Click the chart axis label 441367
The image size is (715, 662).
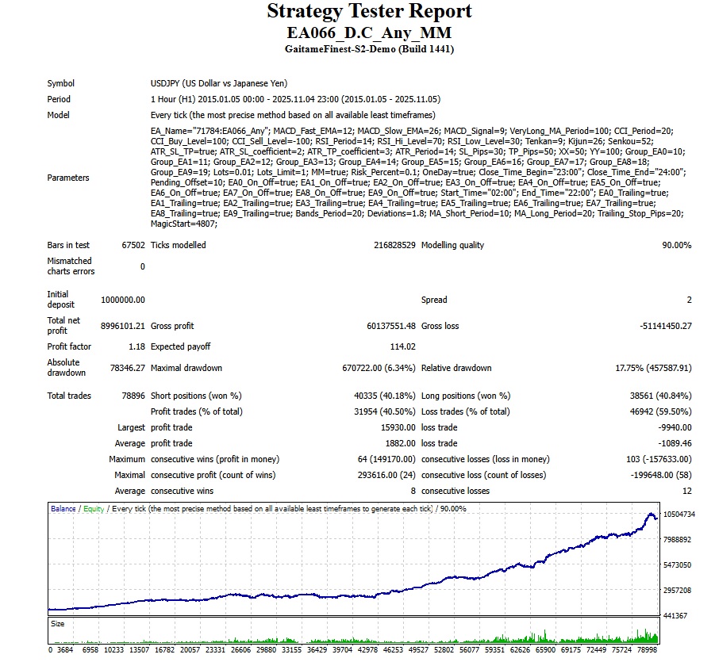675,616
